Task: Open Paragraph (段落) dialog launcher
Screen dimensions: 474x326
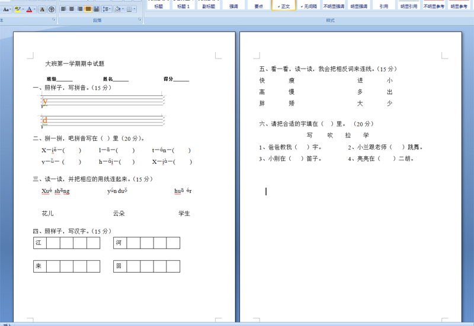Action: click(x=140, y=20)
